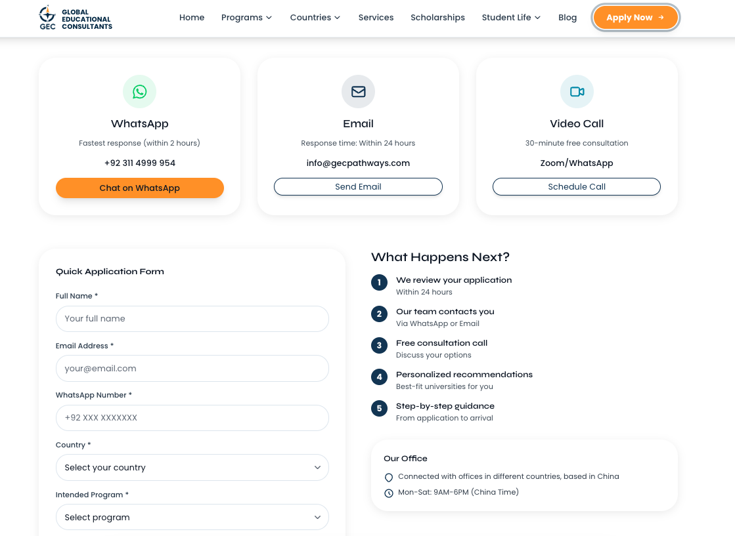735x536 pixels.
Task: Click the Full Name input field
Action: 192,319
